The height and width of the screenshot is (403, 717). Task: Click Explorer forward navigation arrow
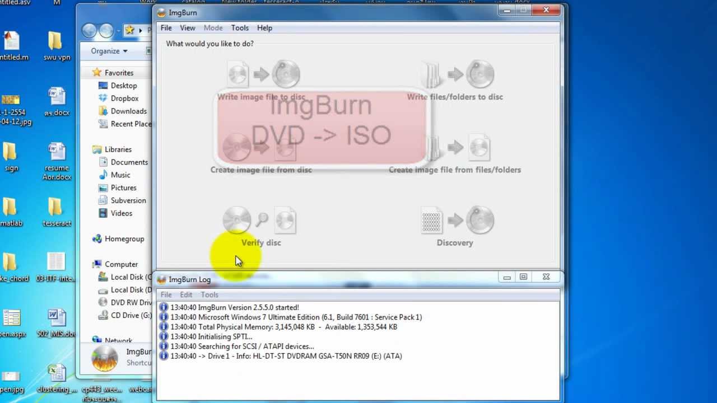(106, 30)
